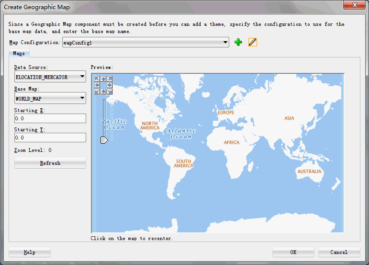369x265 pixels.
Task: Recenter map on the EUROPE label
Action: tap(226, 113)
